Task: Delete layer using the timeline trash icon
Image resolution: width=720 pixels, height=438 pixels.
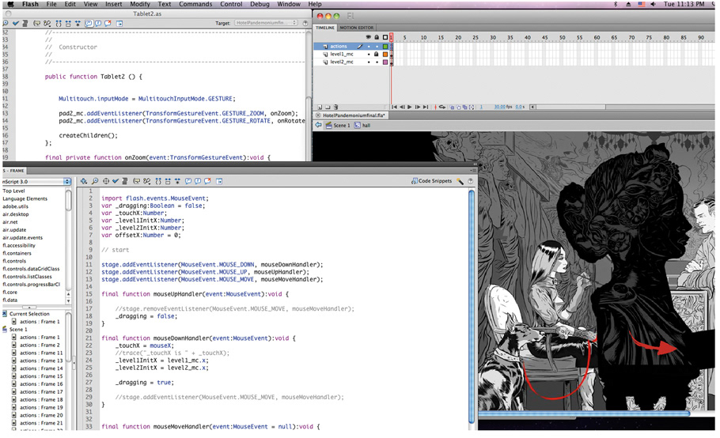Action: 335,107
